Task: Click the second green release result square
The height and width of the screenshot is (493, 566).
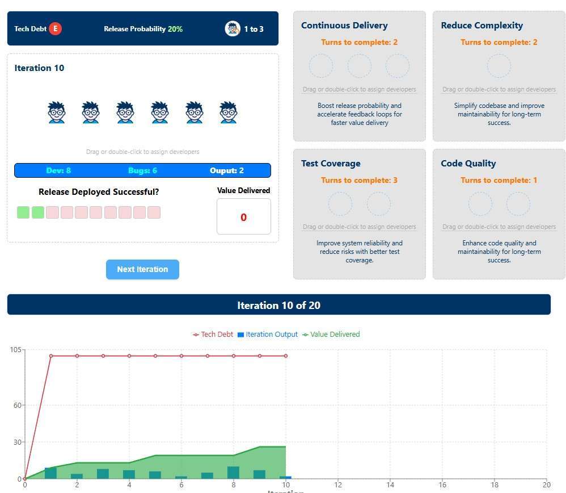Action: click(x=38, y=212)
